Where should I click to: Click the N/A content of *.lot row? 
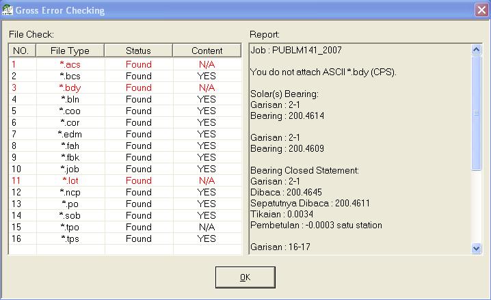(207, 180)
